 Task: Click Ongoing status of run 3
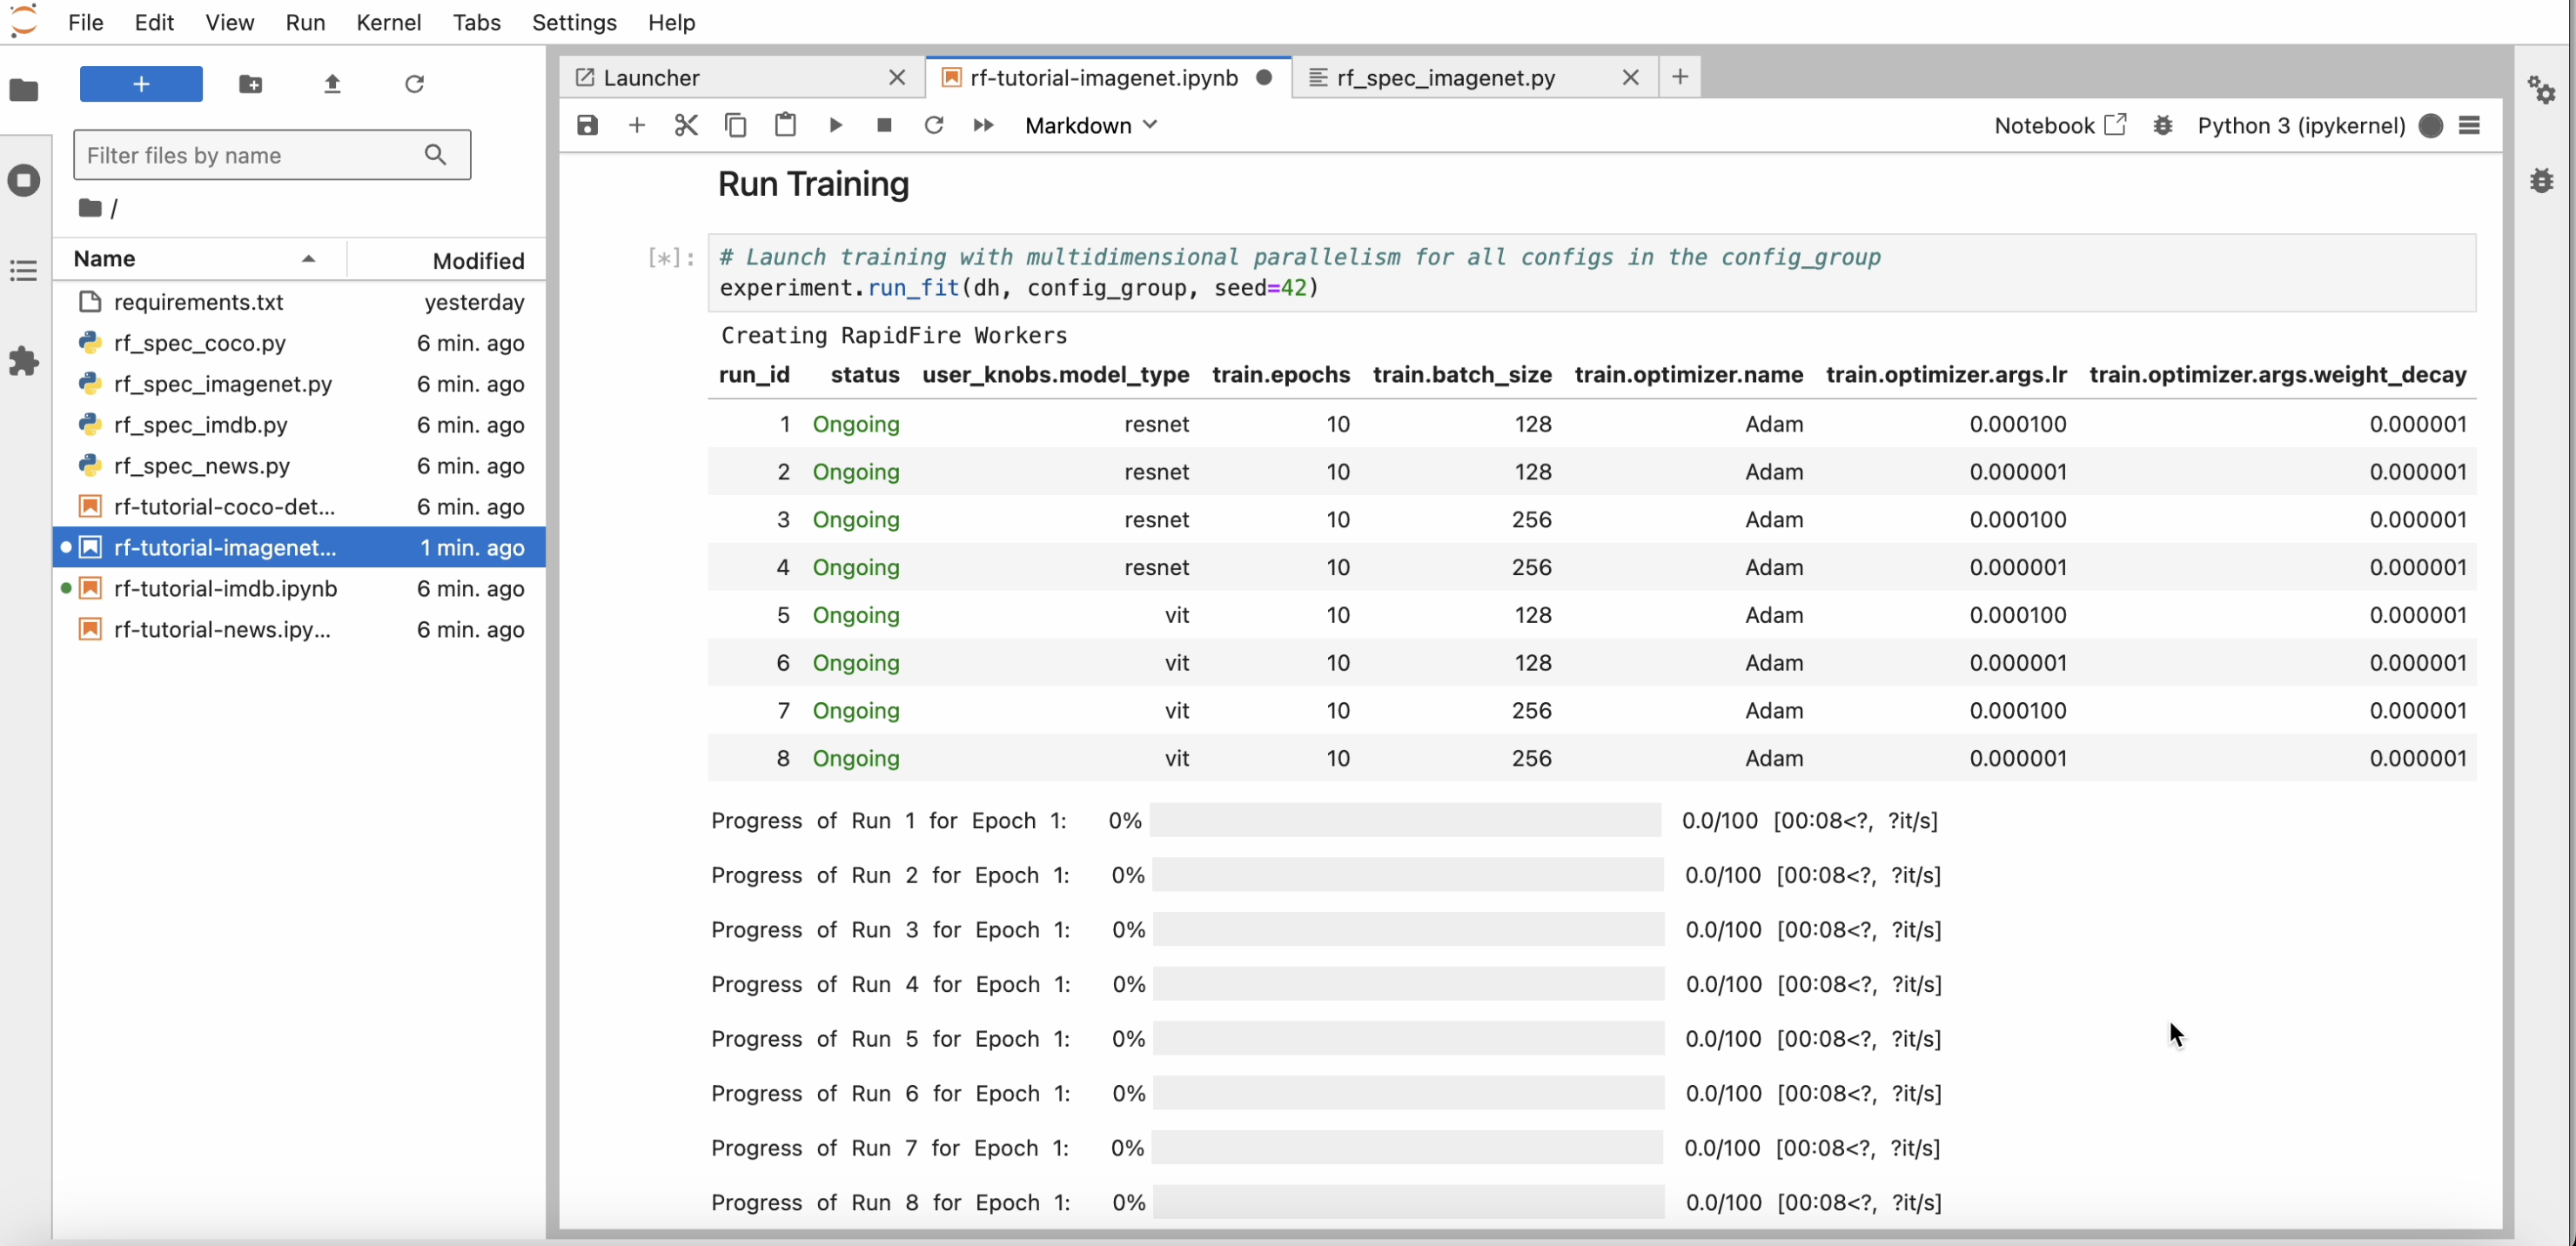tap(856, 520)
